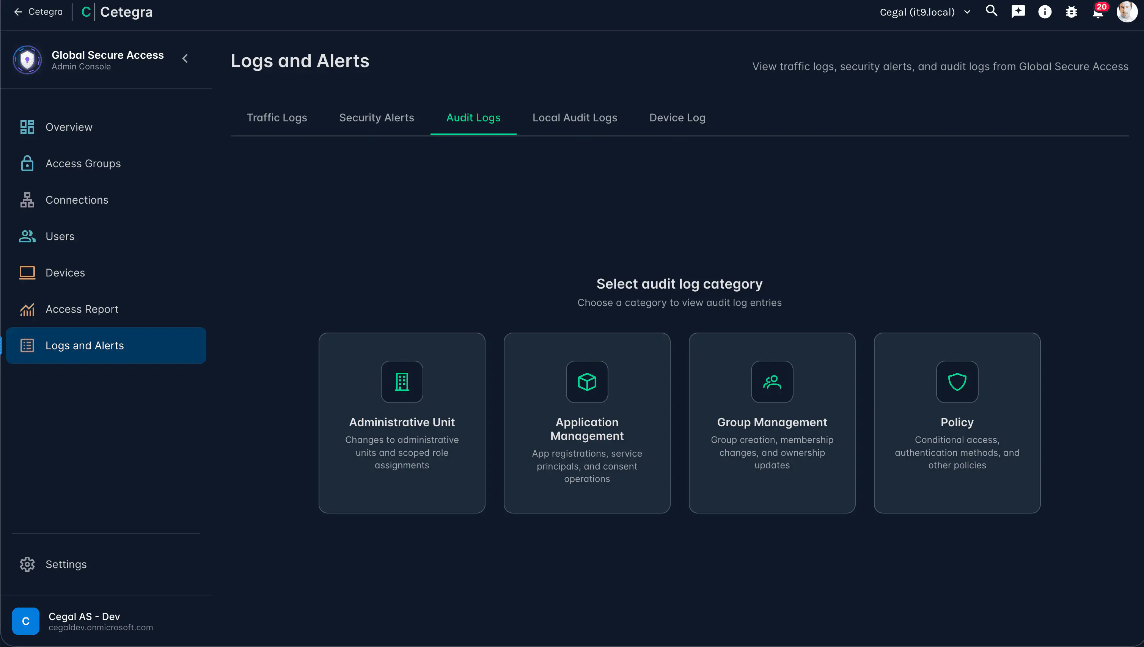This screenshot has height=647, width=1144.
Task: Click the Global Secure Access title
Action: 108,55
